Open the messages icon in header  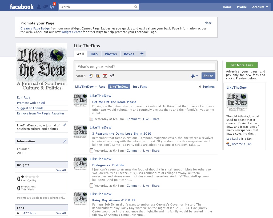click(46, 7)
